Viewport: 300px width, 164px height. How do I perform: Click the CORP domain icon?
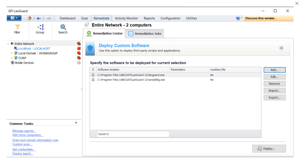click(x=16, y=58)
